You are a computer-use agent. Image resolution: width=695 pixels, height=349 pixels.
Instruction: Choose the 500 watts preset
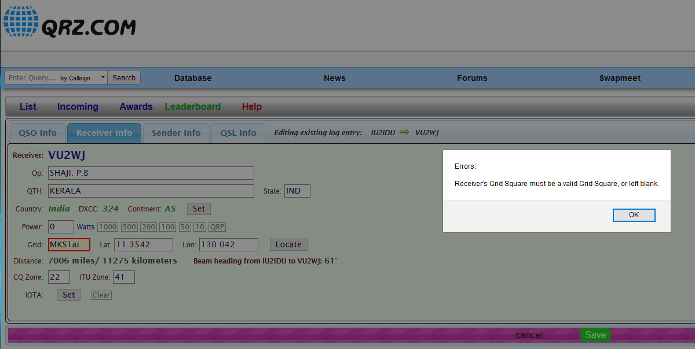pos(129,227)
